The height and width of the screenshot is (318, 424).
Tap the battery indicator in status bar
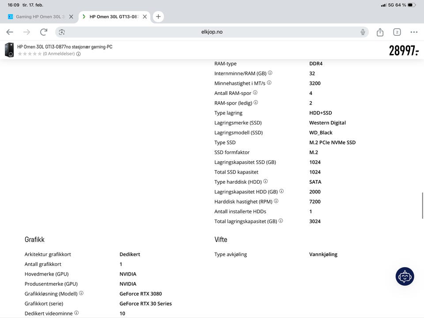tap(411, 5)
